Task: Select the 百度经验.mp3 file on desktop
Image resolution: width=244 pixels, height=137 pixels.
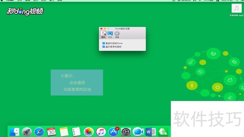Action: pyautogui.click(x=236, y=10)
